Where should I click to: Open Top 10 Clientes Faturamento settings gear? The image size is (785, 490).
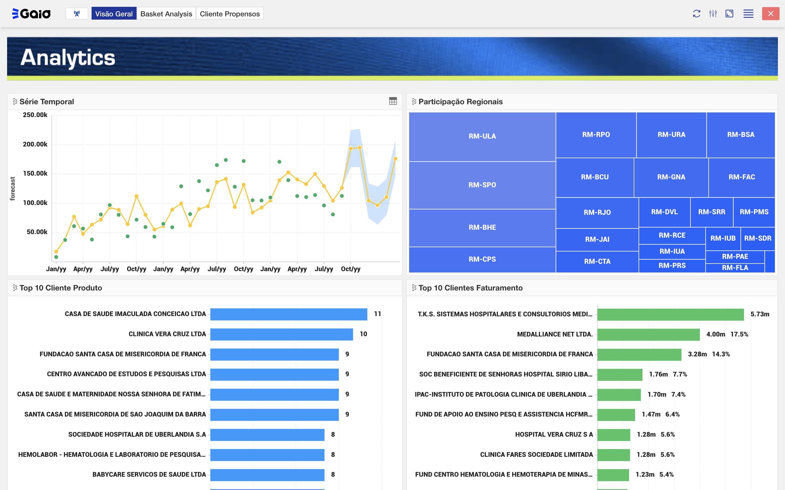tap(414, 287)
